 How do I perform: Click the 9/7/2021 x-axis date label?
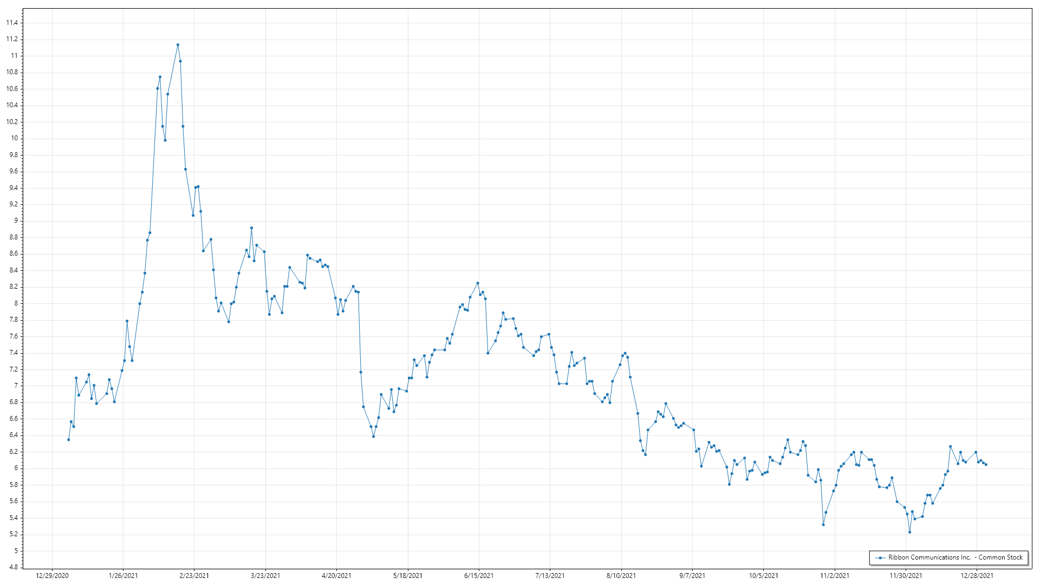point(692,576)
